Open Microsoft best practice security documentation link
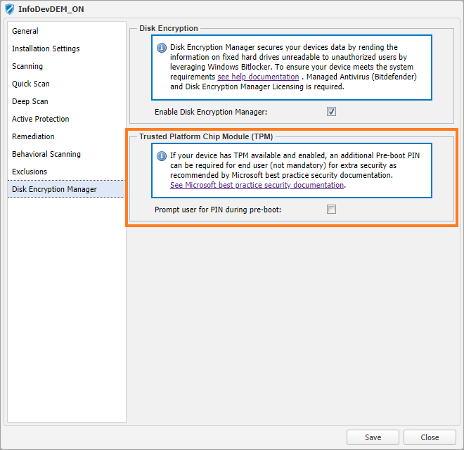This screenshot has height=450, width=464. click(x=257, y=185)
